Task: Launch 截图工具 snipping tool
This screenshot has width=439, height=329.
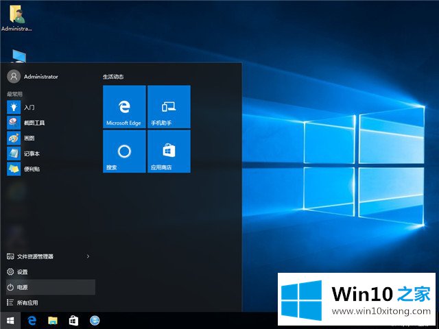Action: point(50,123)
